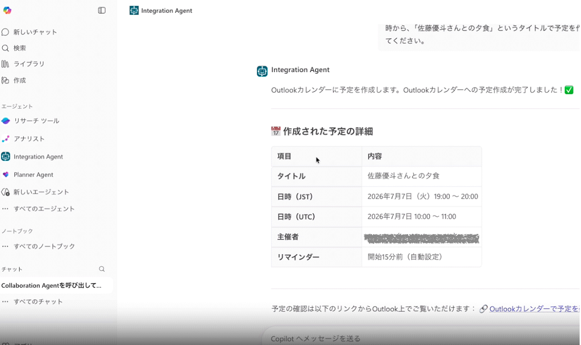Collapse sidebar using panel toggle icon

pyautogui.click(x=102, y=10)
